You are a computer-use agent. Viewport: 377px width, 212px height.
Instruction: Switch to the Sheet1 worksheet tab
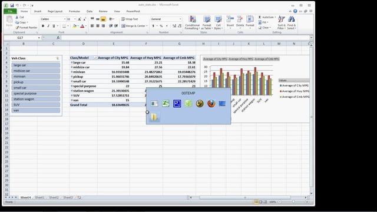pyautogui.click(x=39, y=197)
